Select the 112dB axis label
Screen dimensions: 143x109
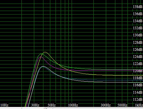[138, 100]
